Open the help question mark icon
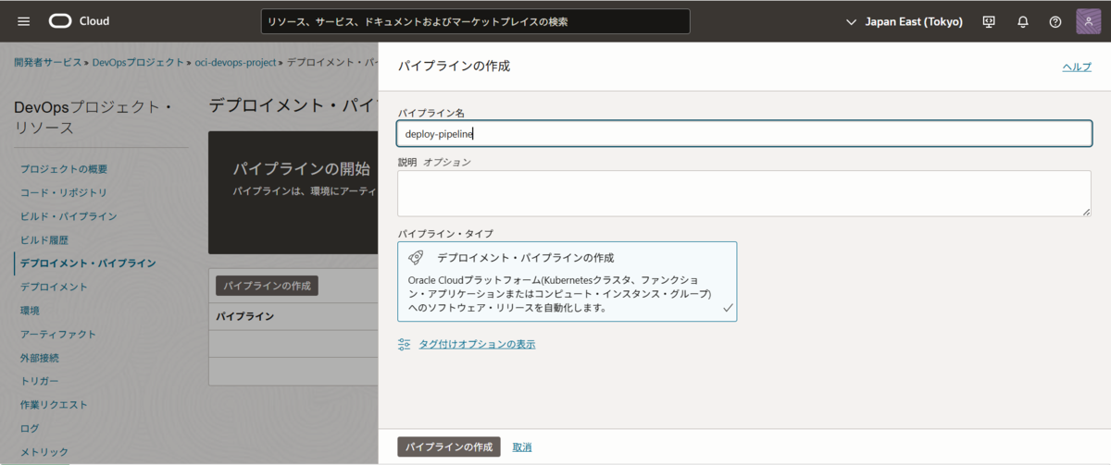 [1055, 21]
